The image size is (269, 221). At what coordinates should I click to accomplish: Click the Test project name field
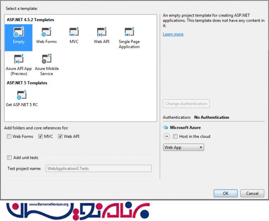(x=98, y=168)
